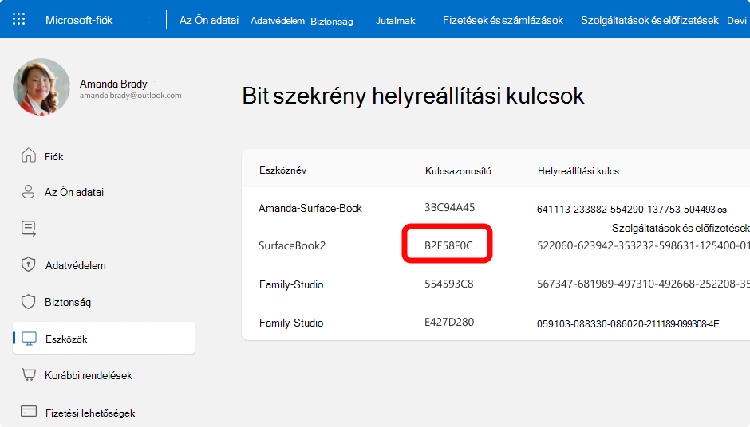Click the amanda.brady@outlook.com email
The width and height of the screenshot is (750, 427).
[131, 96]
